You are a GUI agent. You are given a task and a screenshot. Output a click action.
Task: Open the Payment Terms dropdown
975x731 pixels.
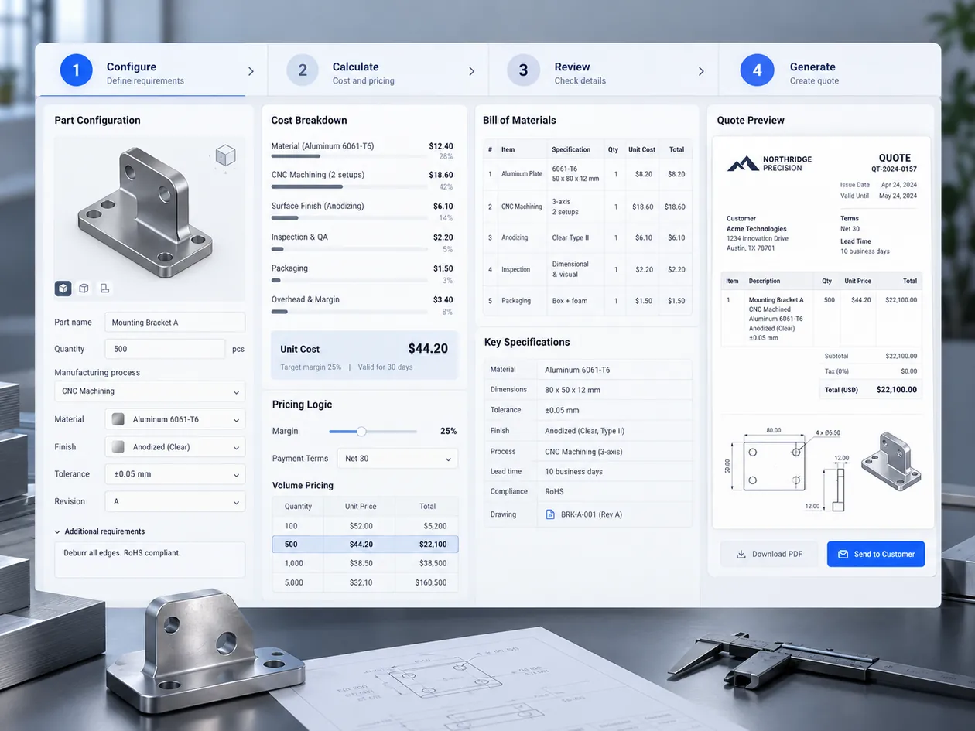(x=398, y=459)
